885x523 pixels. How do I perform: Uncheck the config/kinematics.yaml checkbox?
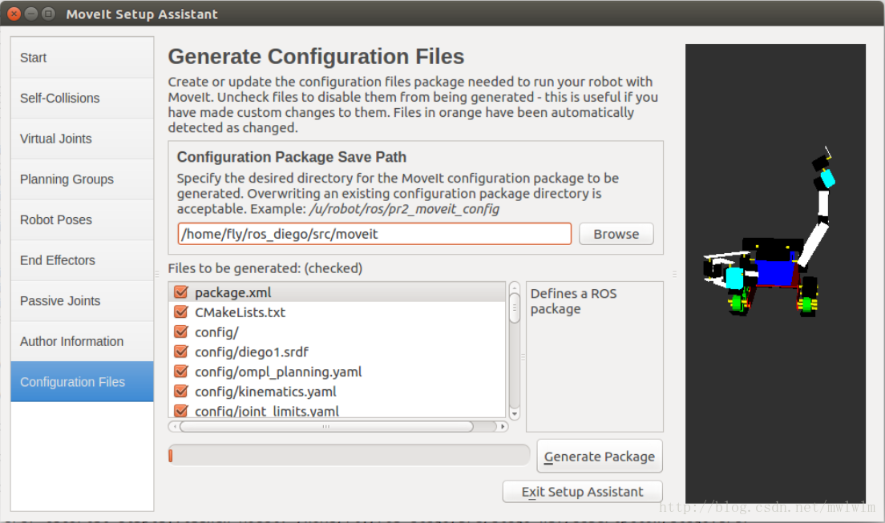point(181,391)
